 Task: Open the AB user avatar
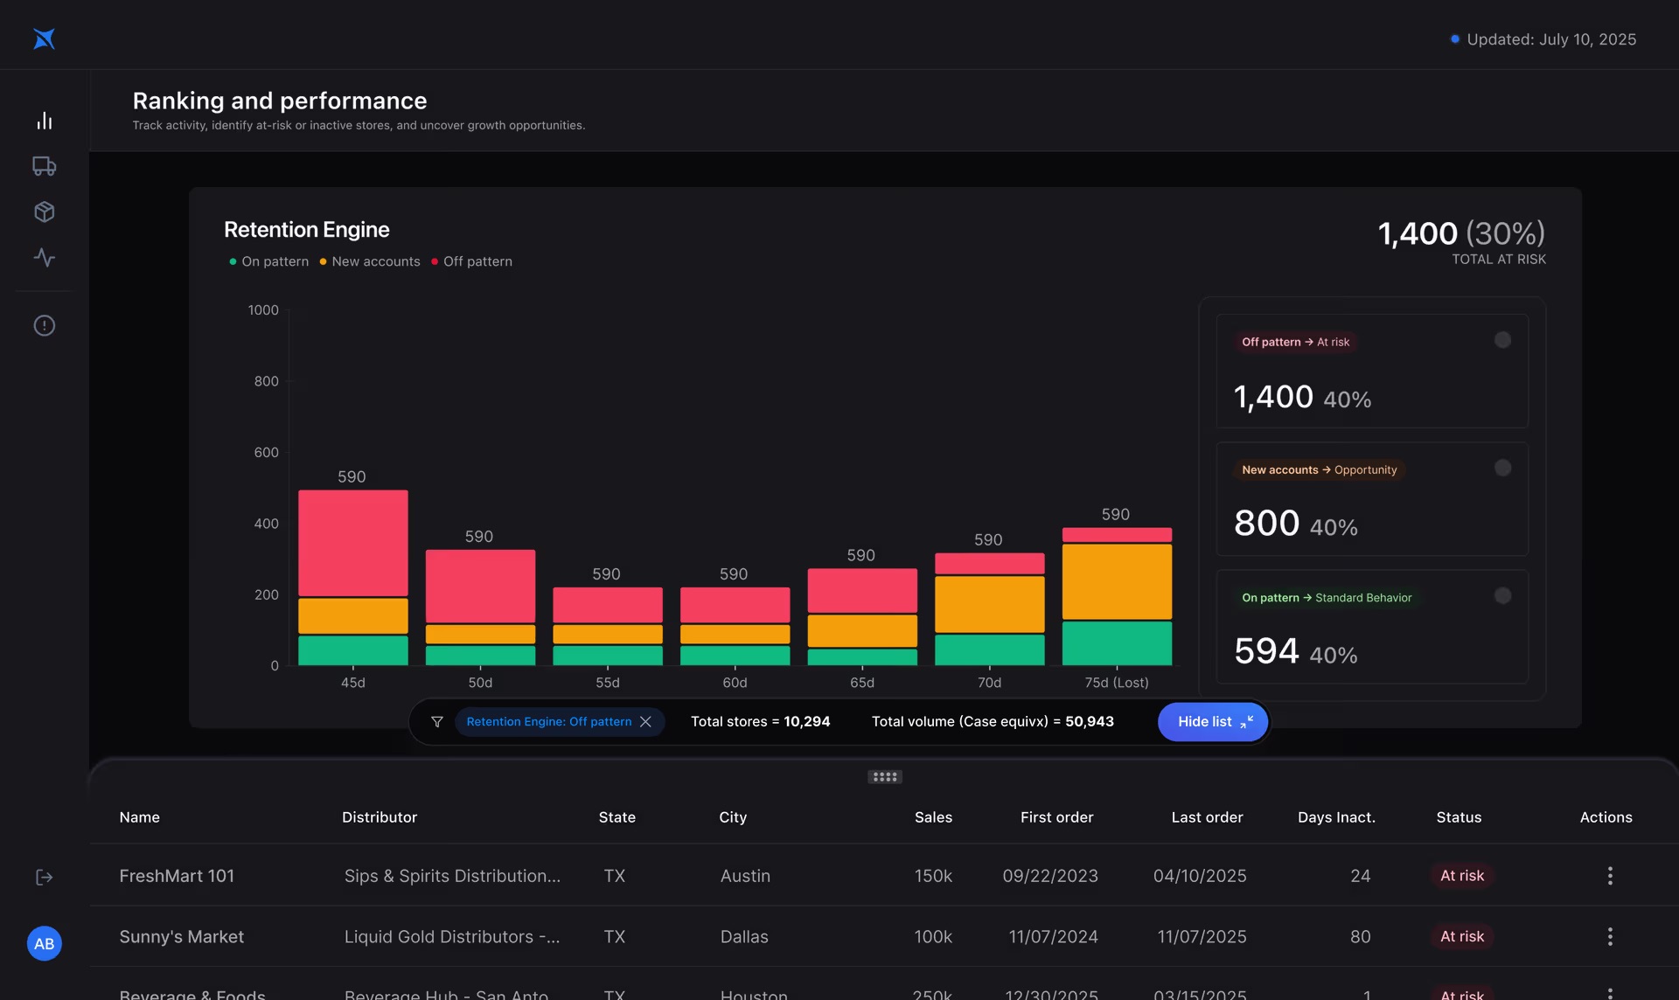45,943
